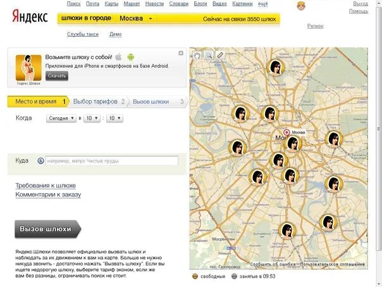Open the requirements link above 'Комментарии к заказу'

tap(46, 186)
